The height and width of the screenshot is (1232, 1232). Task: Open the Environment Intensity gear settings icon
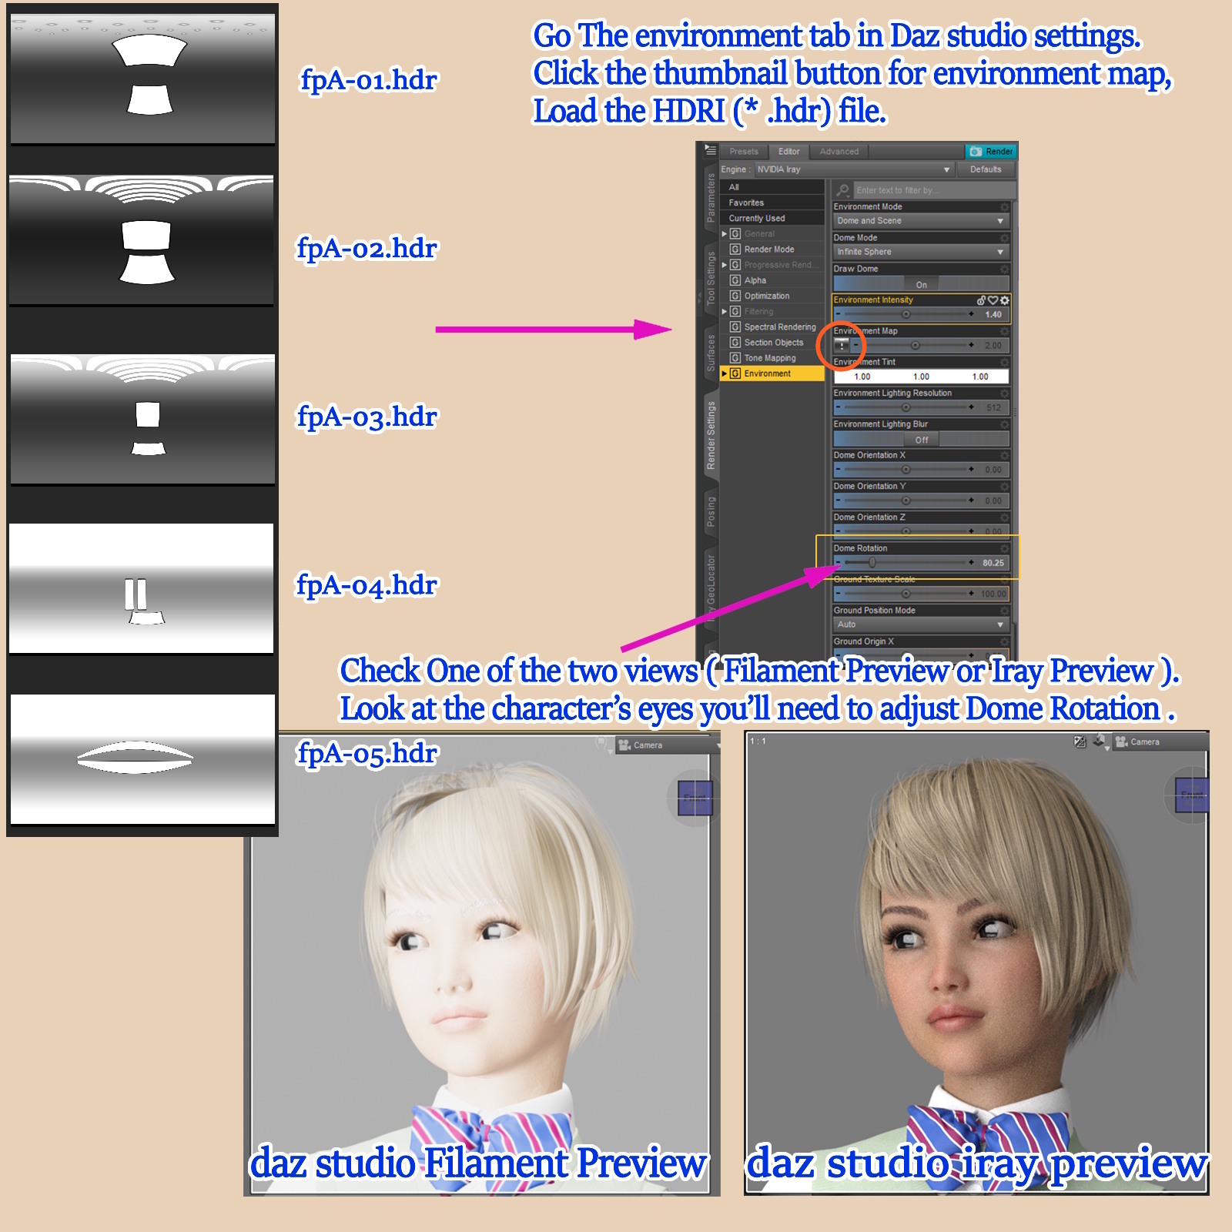[x=1004, y=300]
